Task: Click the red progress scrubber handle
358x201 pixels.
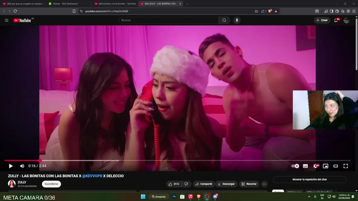Action: [40, 161]
